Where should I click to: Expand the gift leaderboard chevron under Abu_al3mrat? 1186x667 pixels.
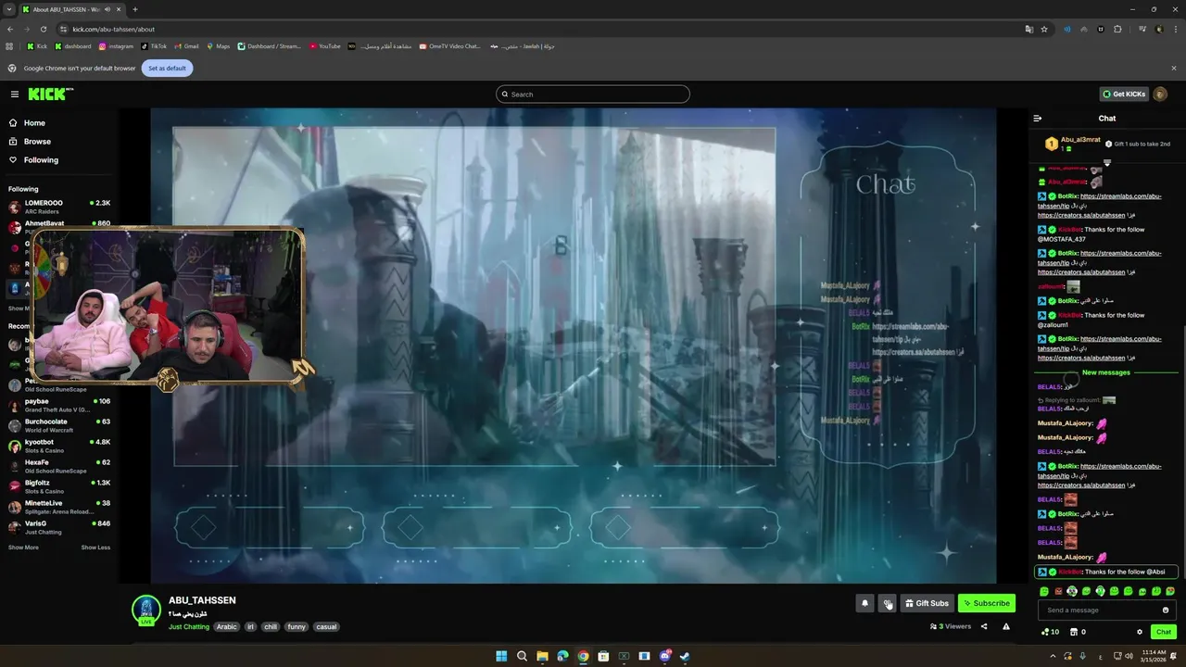click(x=1106, y=162)
